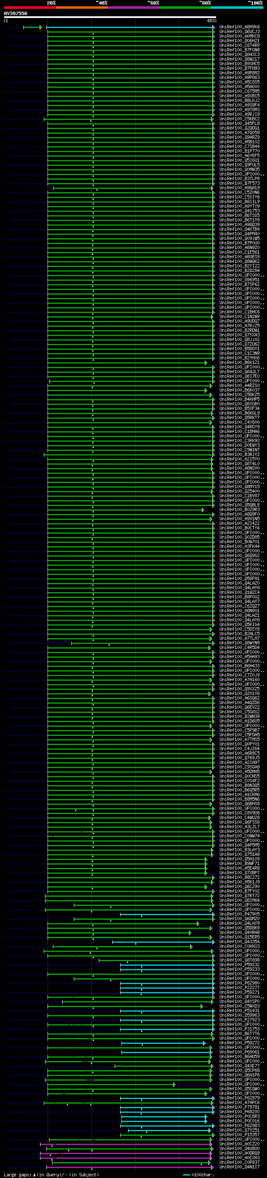The image size is (267, 1178).
Task: Click label UniRef100_C5KBC2
Action: 239,119
